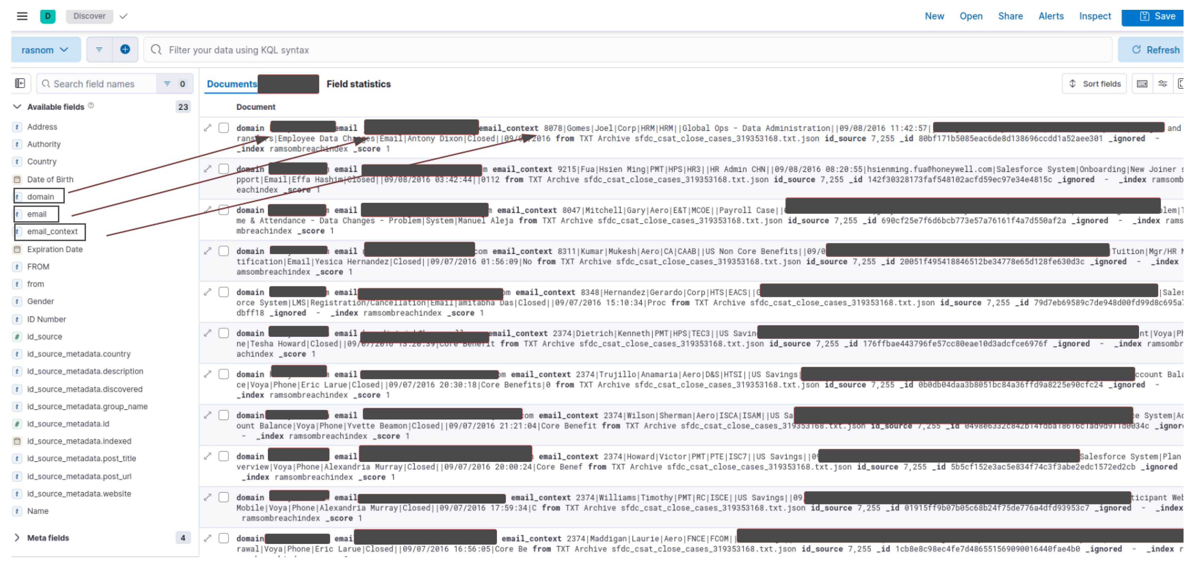
Task: Expand the first document row
Action: 208,128
